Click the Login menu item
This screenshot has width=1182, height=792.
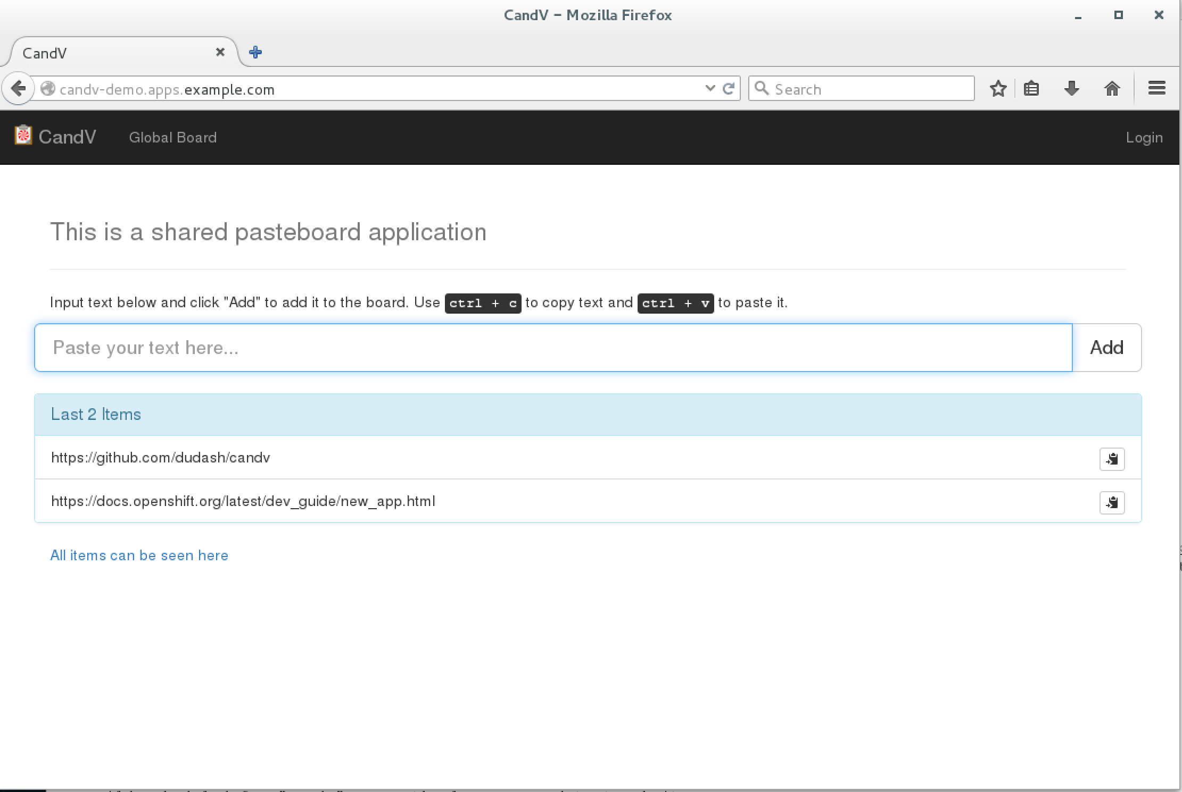click(1145, 137)
